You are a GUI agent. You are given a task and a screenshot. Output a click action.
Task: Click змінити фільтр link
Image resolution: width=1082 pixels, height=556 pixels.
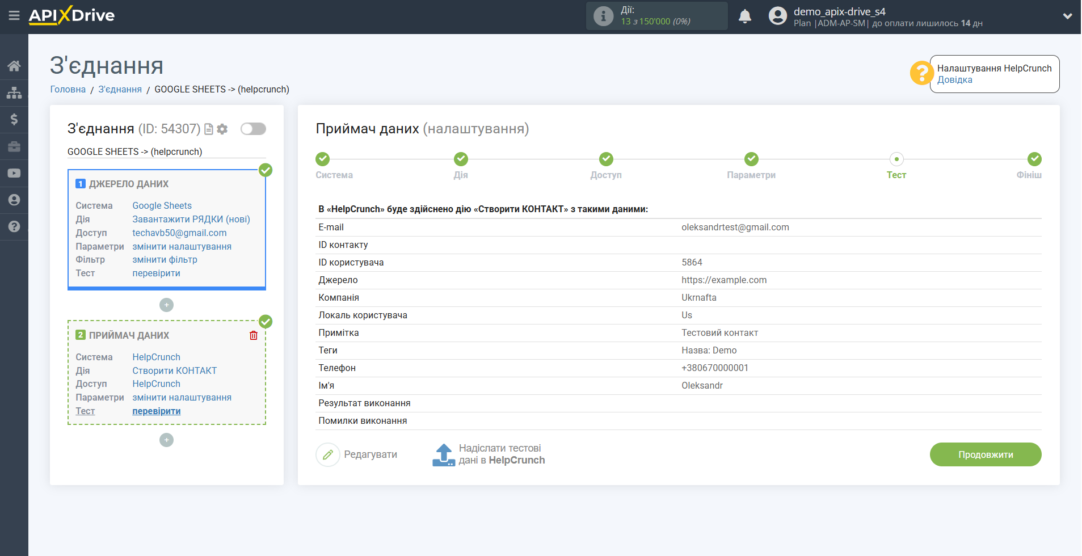pyautogui.click(x=165, y=260)
